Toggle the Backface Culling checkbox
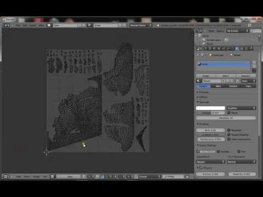The width and height of the screenshot is (263, 197). (x=198, y=152)
